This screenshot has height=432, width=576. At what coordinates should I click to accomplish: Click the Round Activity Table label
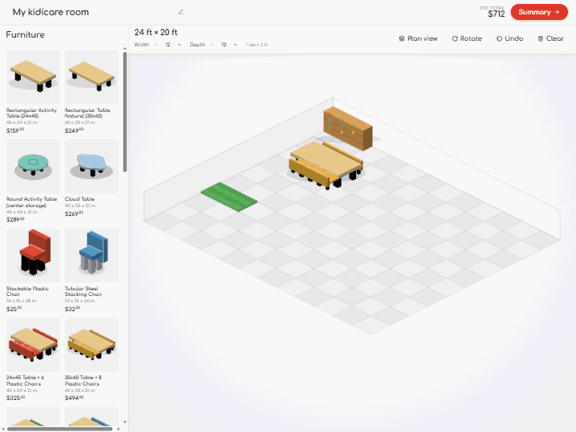(31, 202)
